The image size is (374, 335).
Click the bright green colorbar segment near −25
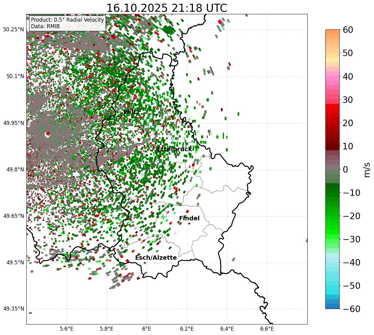click(x=332, y=227)
